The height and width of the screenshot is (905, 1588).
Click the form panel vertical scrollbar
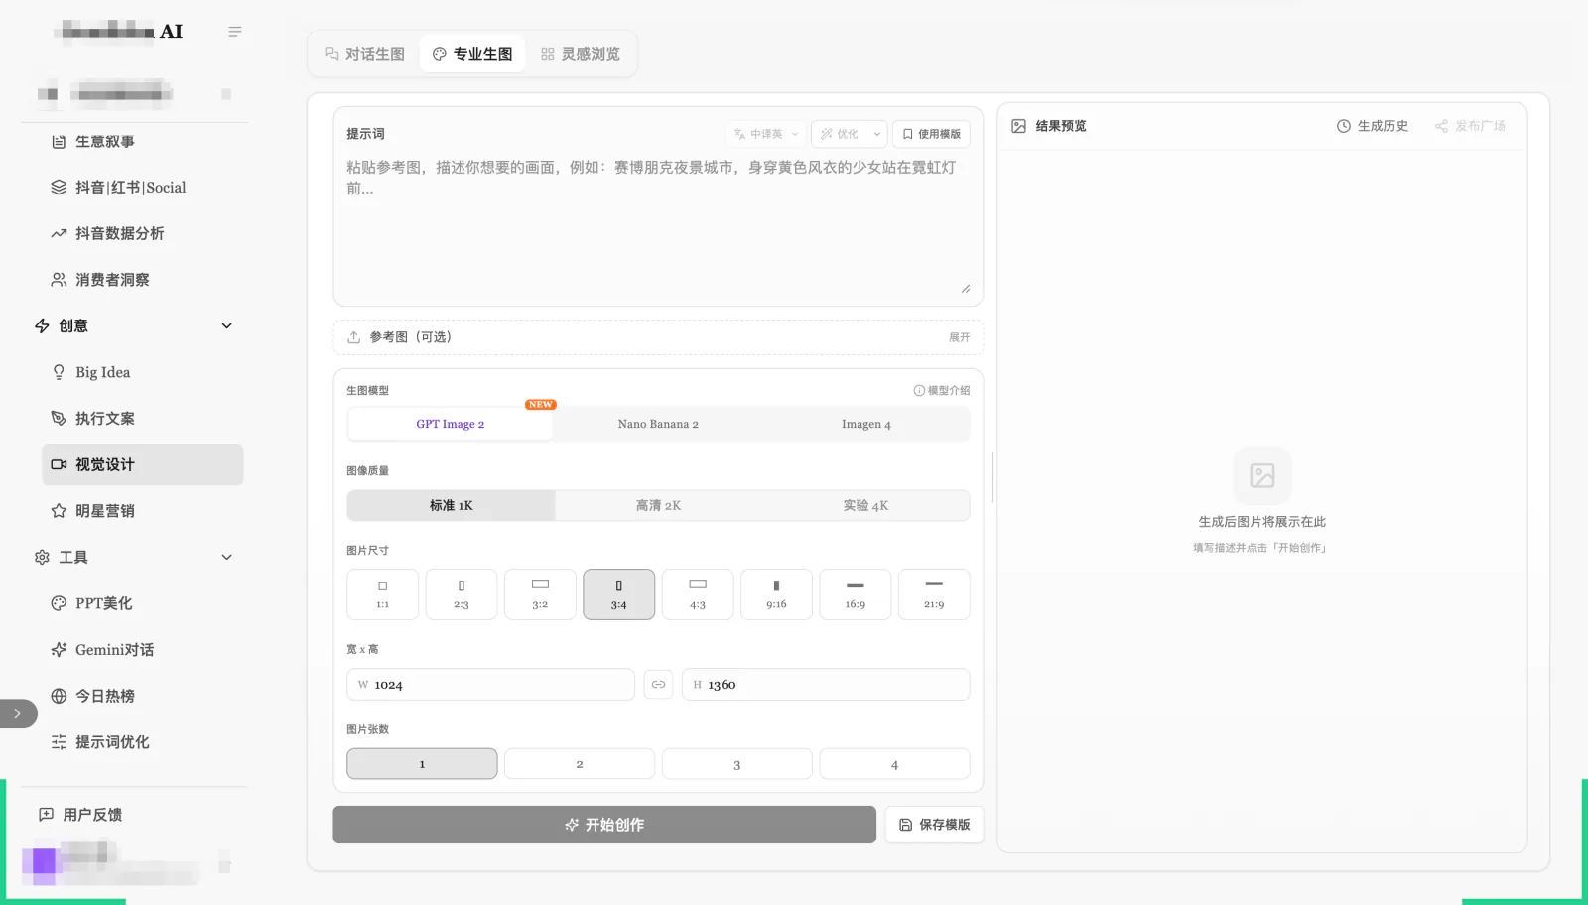tap(992, 477)
